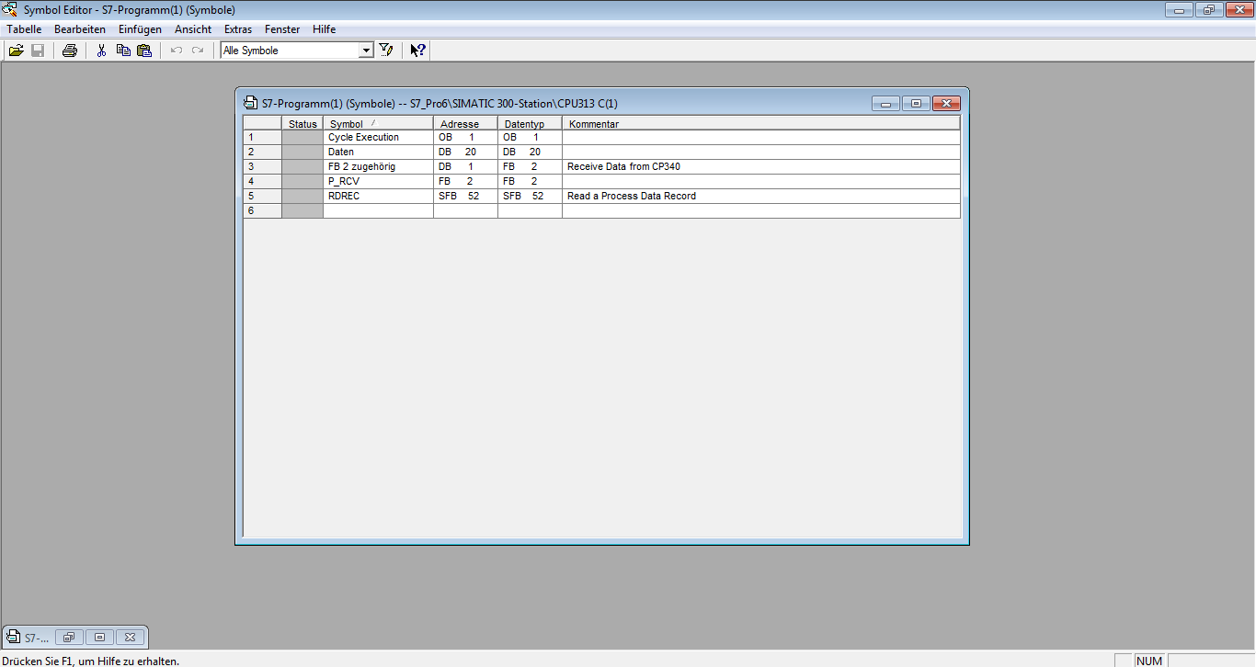Click the Copy icon in toolbar
Image resolution: width=1256 pixels, height=667 pixels.
coord(123,51)
